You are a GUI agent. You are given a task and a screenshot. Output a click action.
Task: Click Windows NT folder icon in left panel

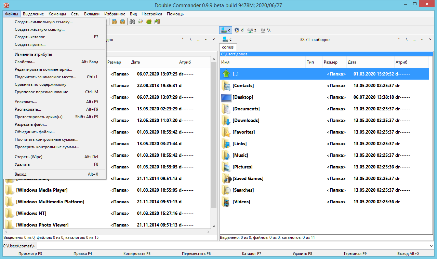9,213
